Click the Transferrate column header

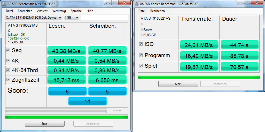(197, 19)
